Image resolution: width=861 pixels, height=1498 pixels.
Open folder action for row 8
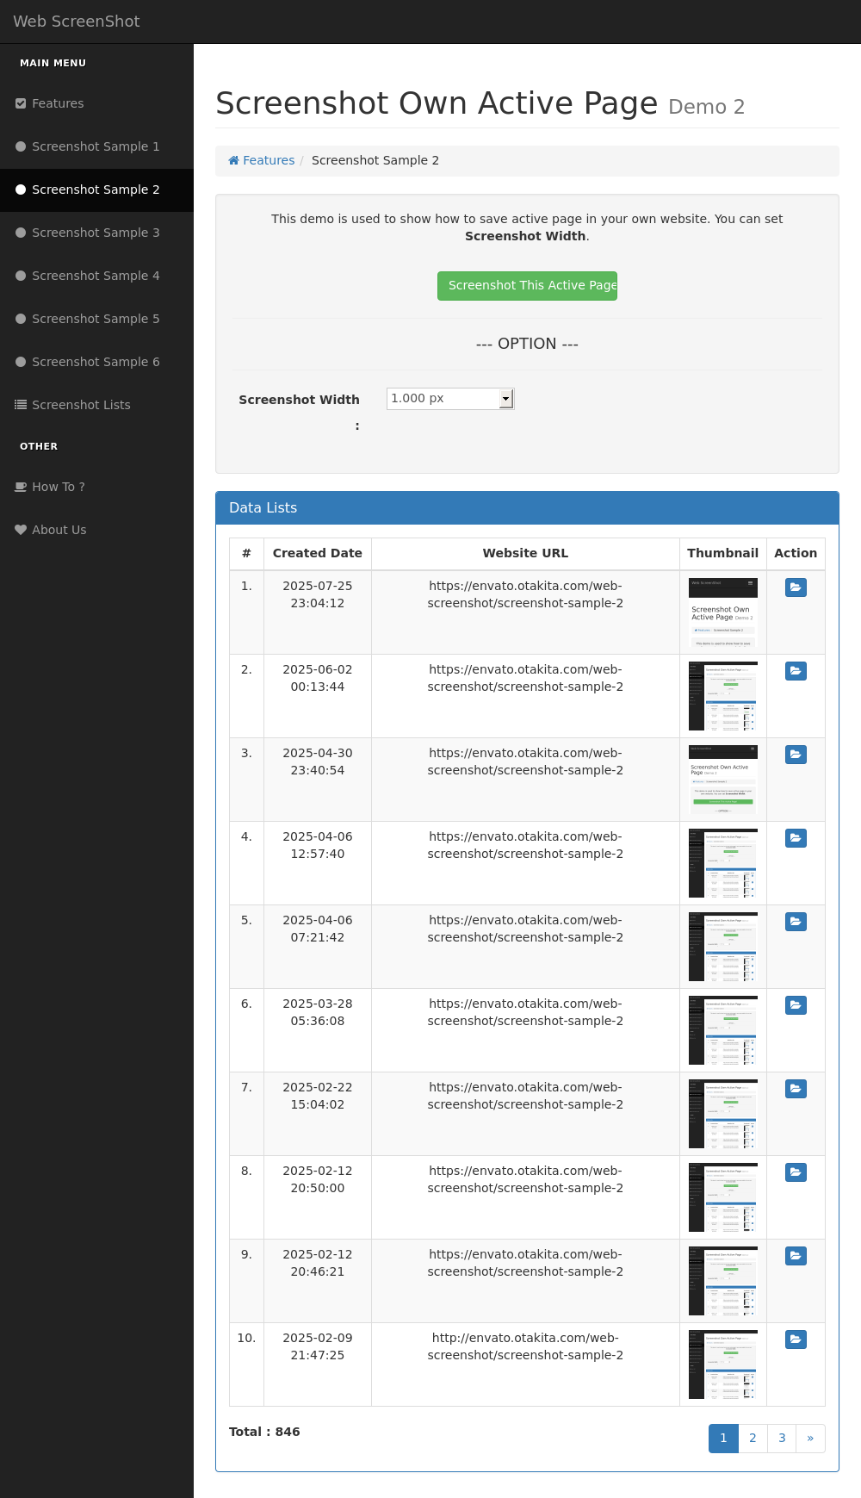(796, 1172)
